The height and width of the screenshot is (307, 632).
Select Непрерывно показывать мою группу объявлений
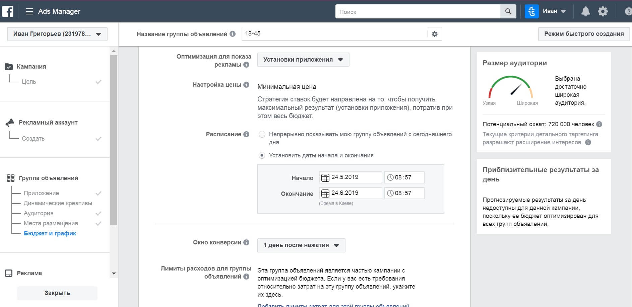click(262, 134)
